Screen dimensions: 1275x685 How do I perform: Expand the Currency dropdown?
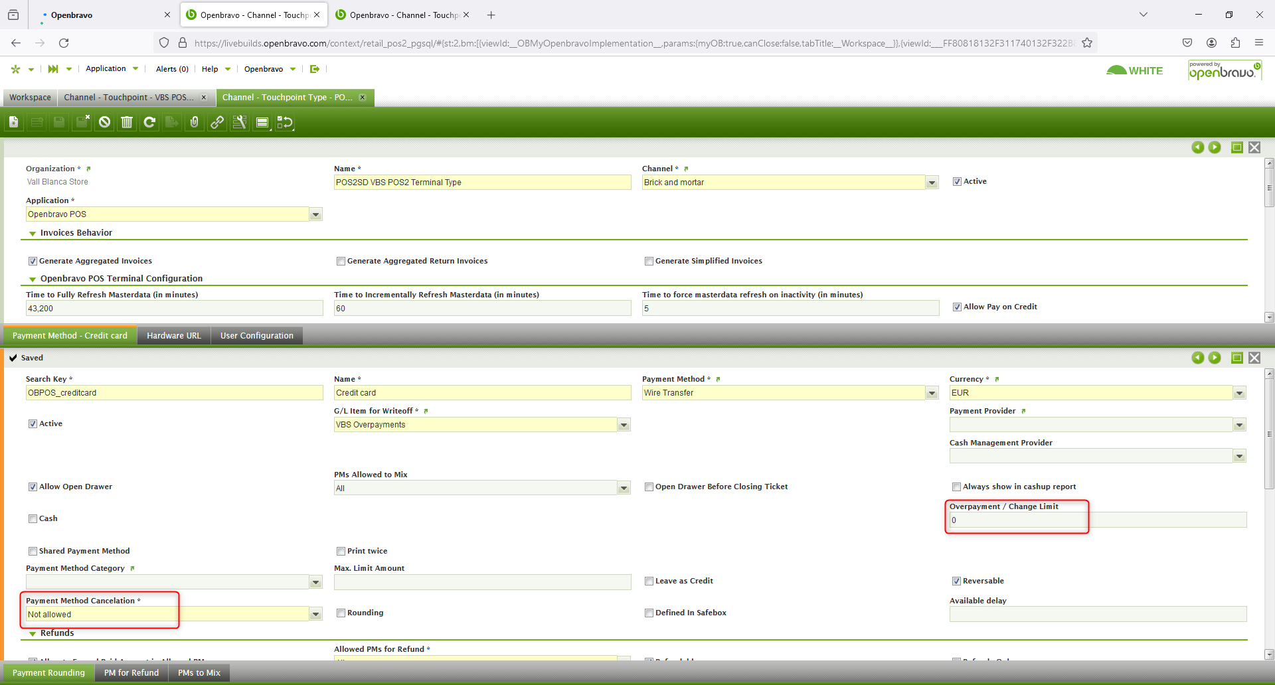point(1239,394)
